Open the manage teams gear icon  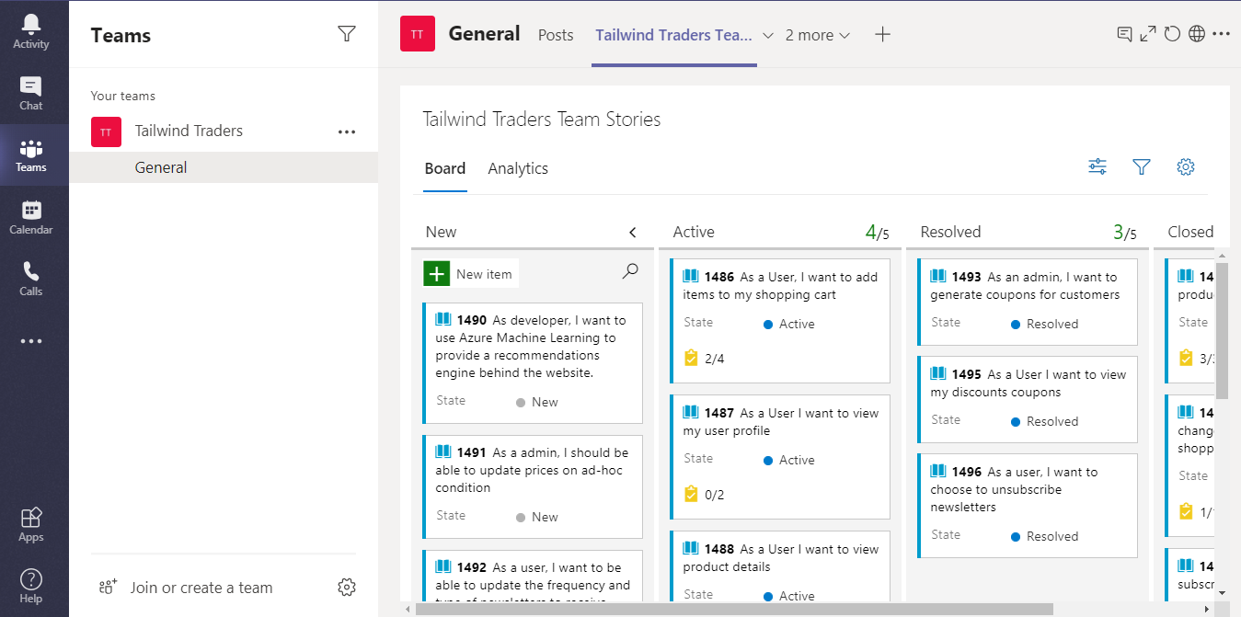point(347,587)
